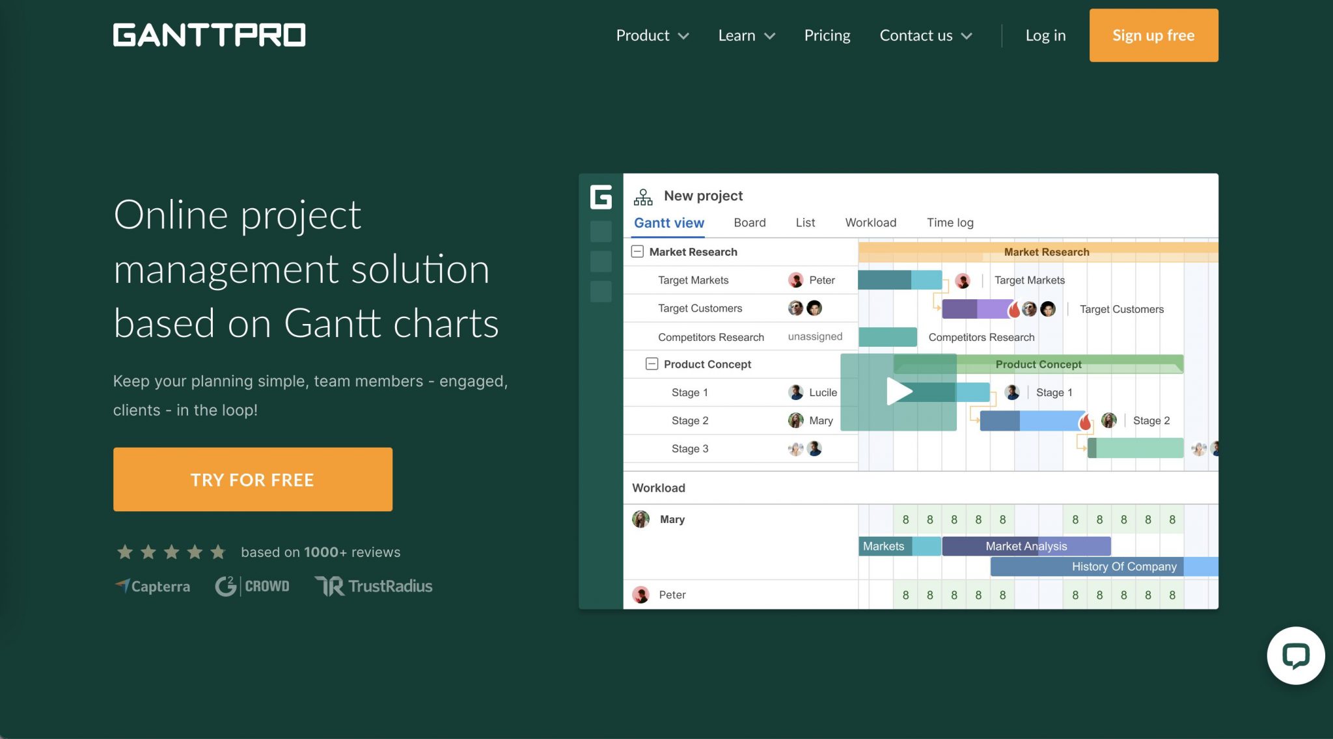Expand the Learn menu
Viewport: 1333px width, 739px height.
pos(747,36)
